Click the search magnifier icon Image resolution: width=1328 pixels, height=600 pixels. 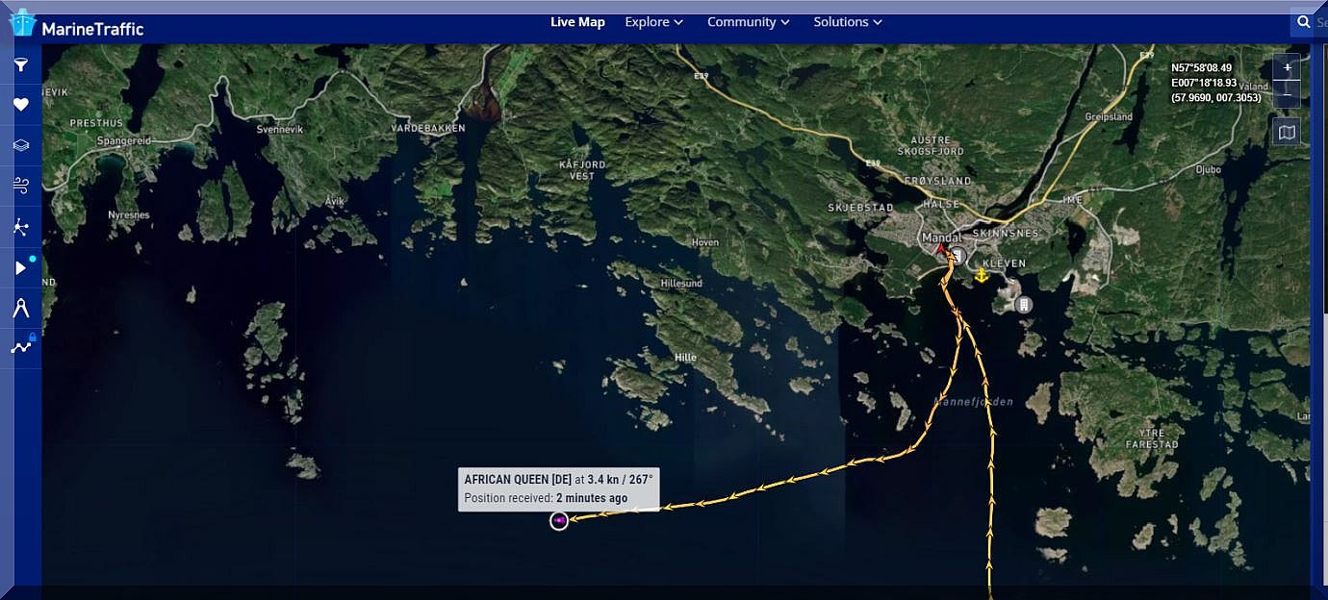coord(1303,22)
